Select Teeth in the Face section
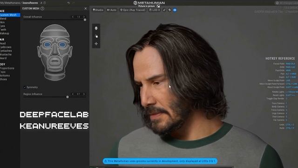Screen dimensions: 298x168 [3, 30]
